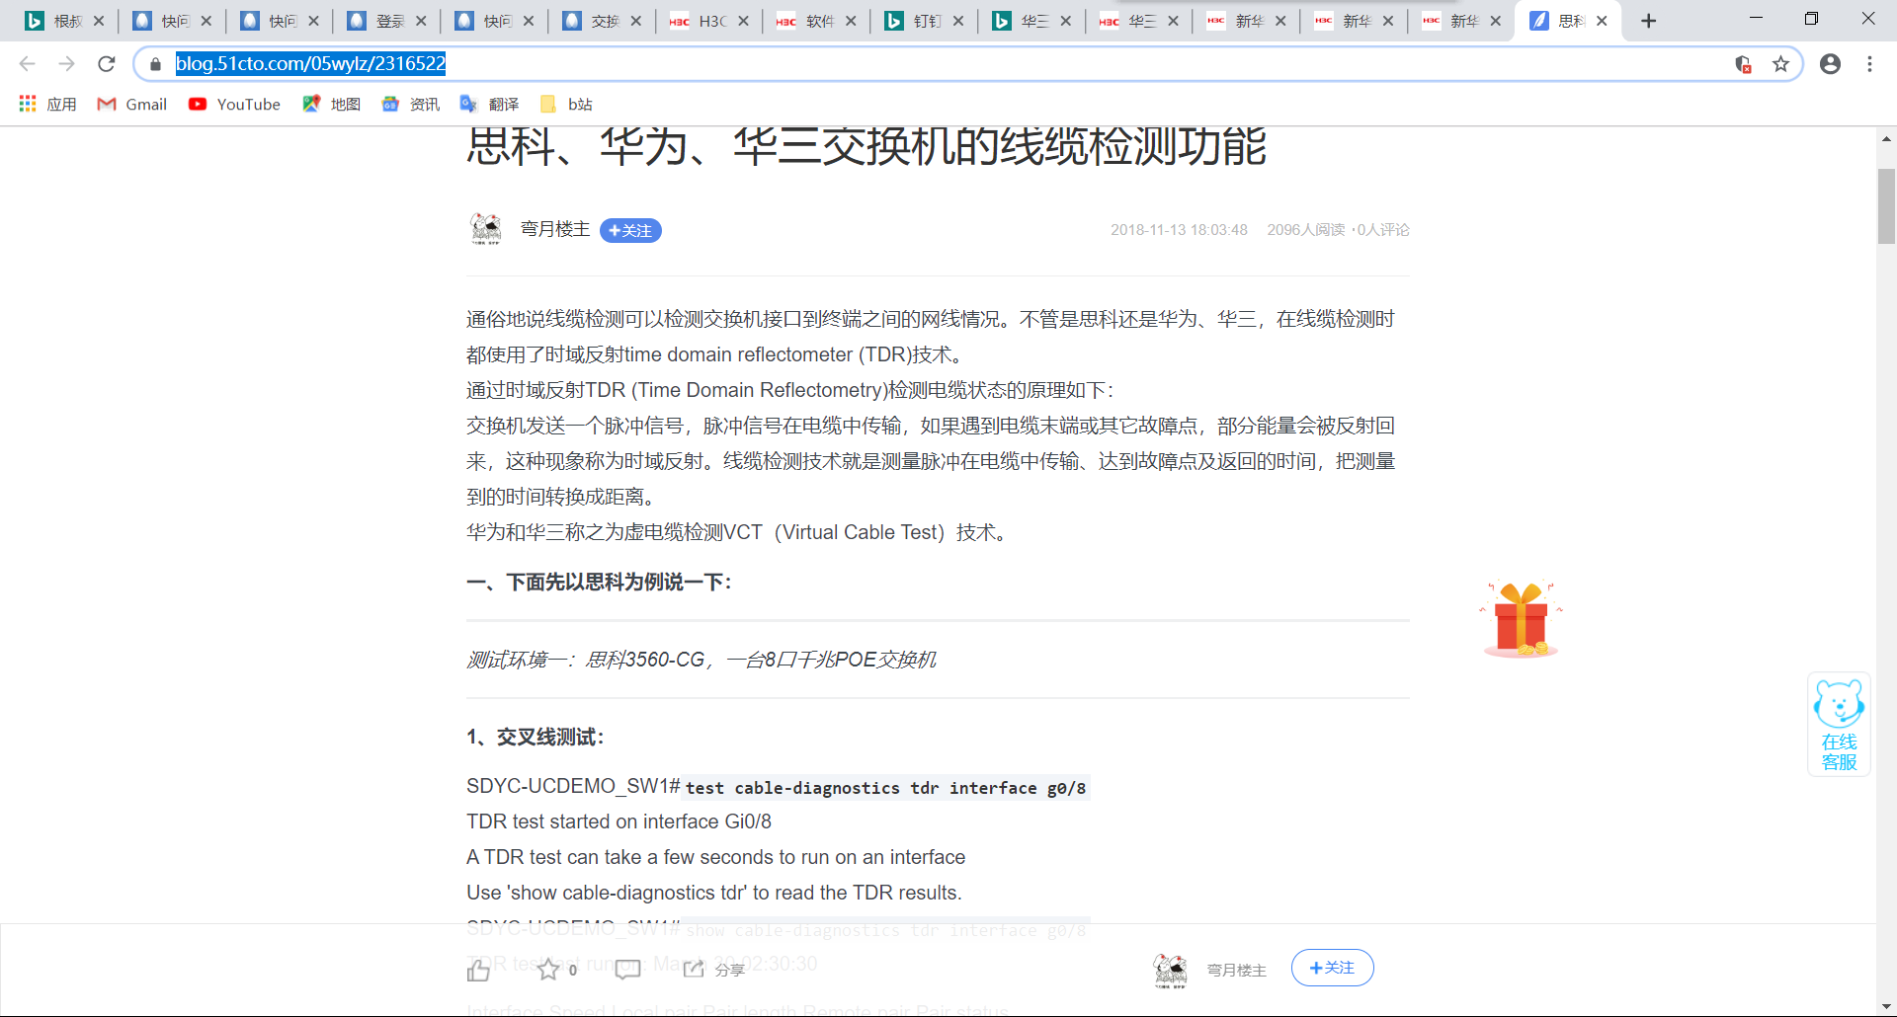Screen dimensions: 1897x1017
Task: Click the blocked-content shield icon in address bar
Action: click(x=1744, y=64)
